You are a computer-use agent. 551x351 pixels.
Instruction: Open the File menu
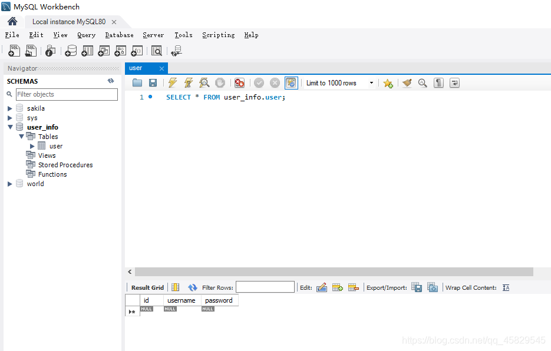(x=12, y=35)
